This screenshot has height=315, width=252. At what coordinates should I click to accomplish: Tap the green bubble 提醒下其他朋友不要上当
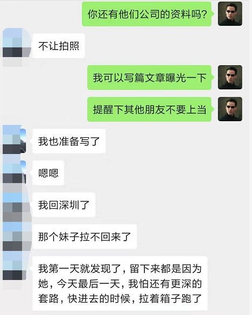(150, 109)
